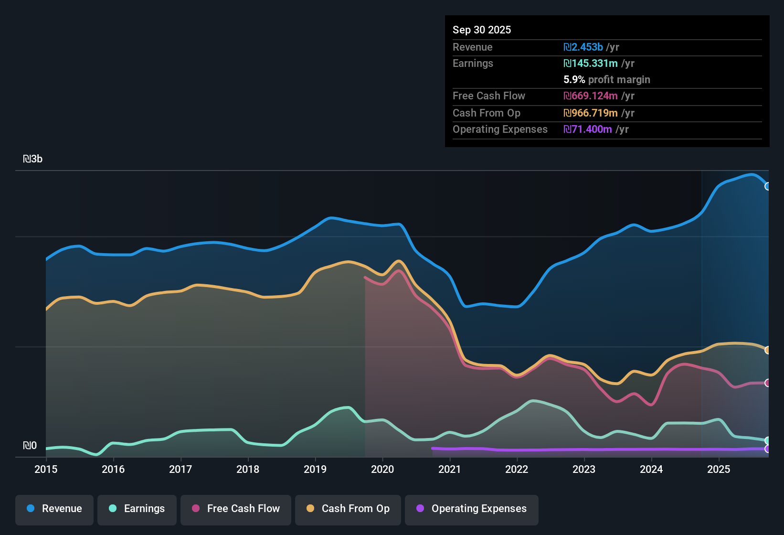Click the 2020 label on the x-axis
Screen dimensions: 784x535
pyautogui.click(x=382, y=470)
